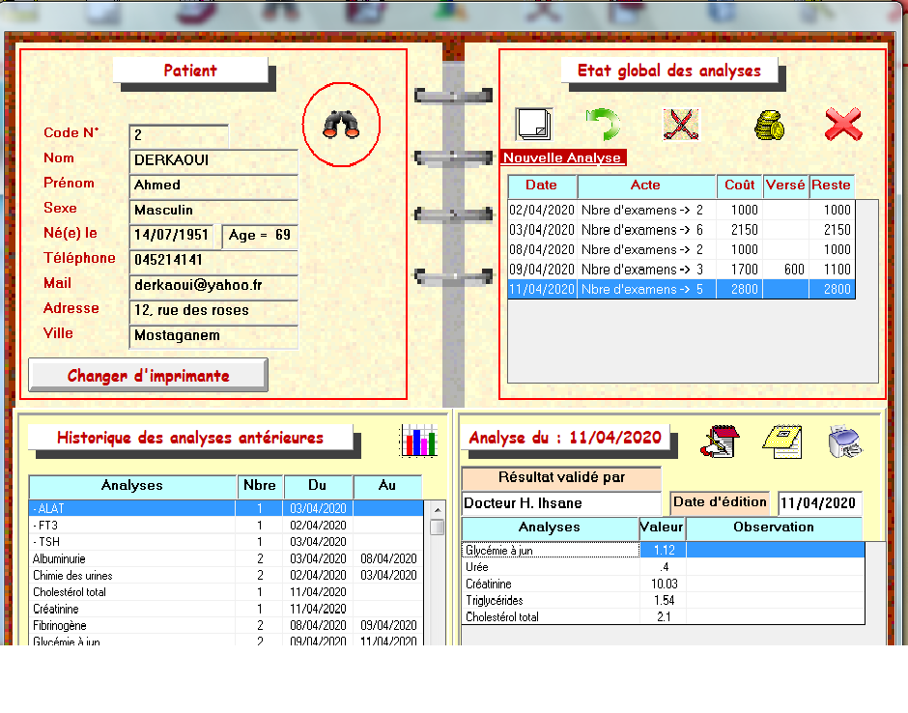Click the Adresse field
Screen dimensions: 908x713
pos(213,310)
